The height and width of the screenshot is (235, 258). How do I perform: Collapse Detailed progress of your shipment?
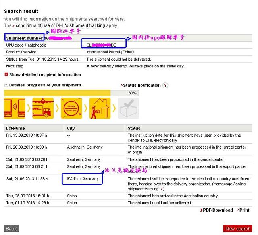[43, 85]
